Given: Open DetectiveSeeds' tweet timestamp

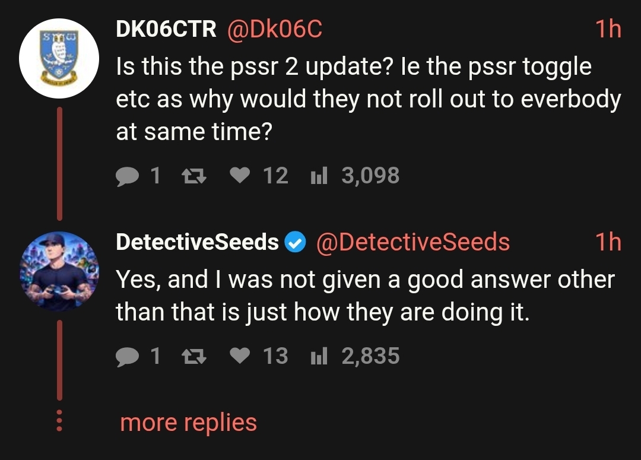Looking at the screenshot, I should pos(609,242).
